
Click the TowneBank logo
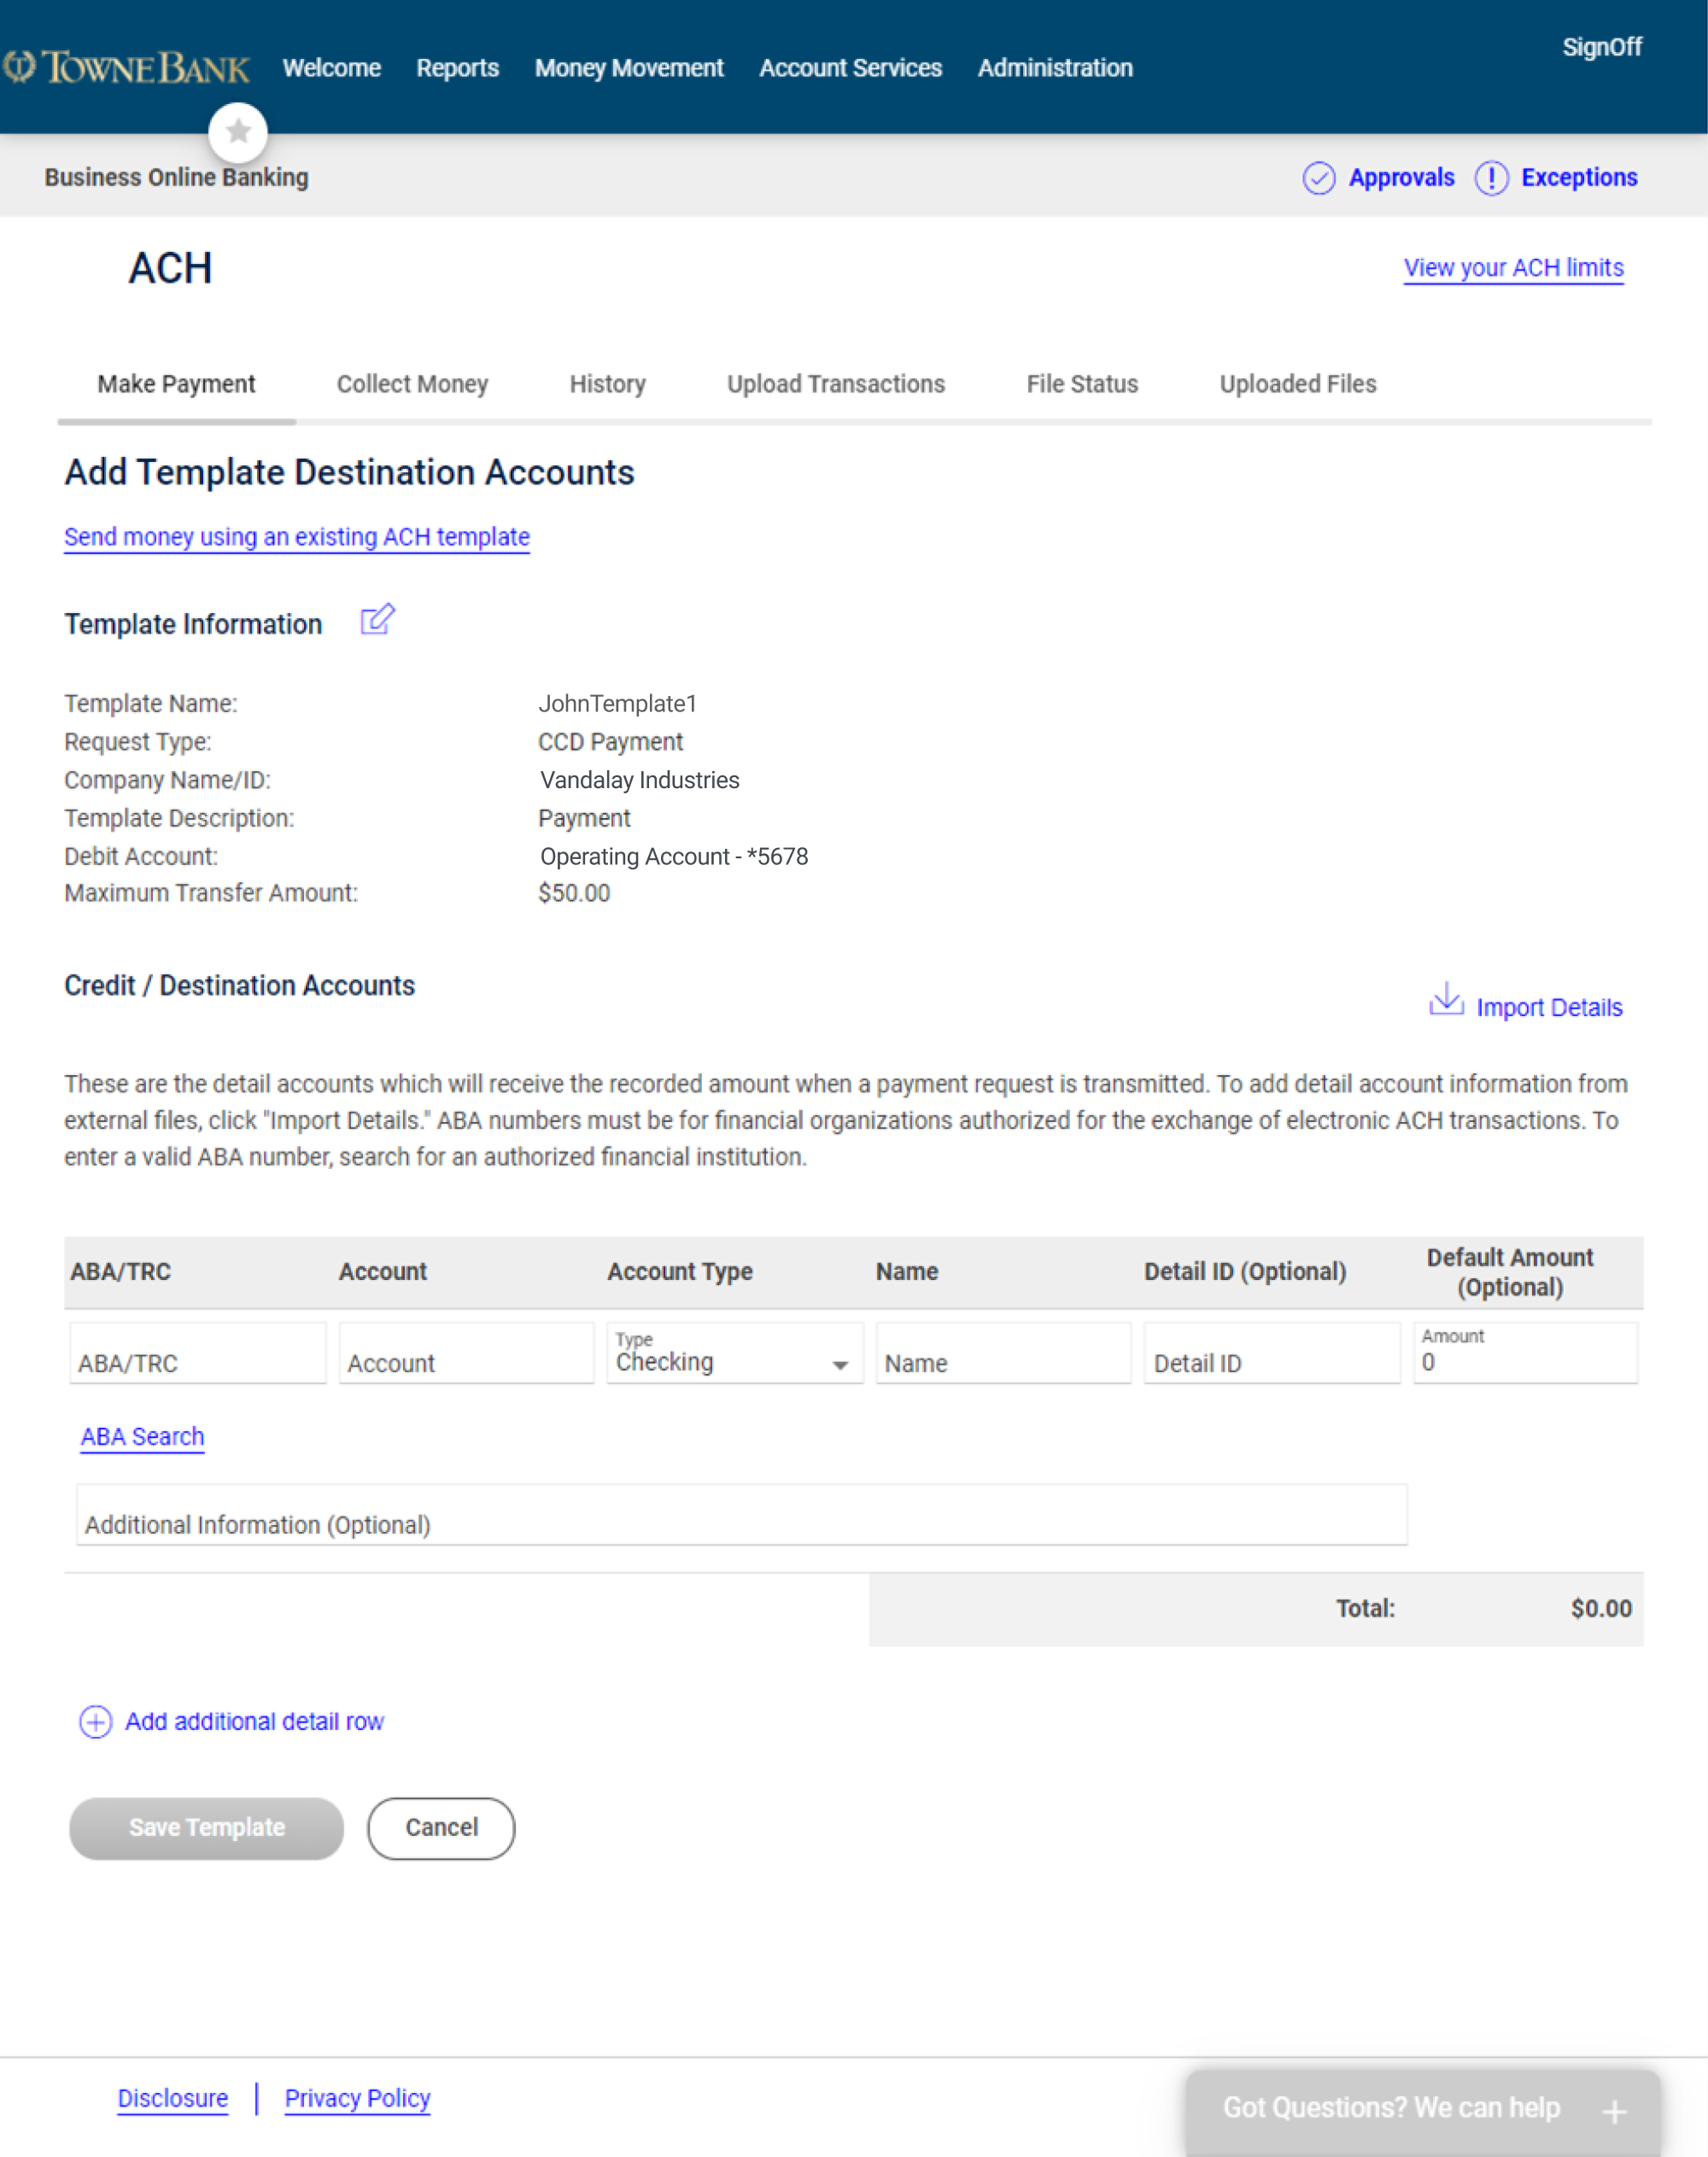127,68
